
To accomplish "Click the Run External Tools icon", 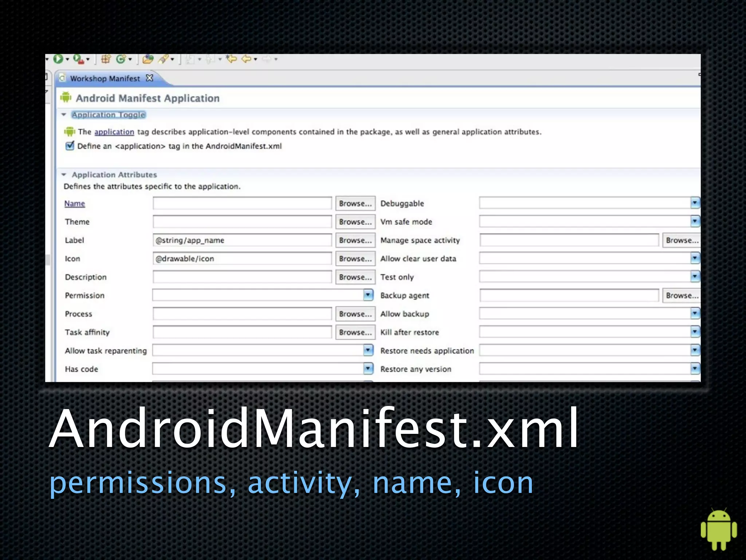I will (78, 59).
